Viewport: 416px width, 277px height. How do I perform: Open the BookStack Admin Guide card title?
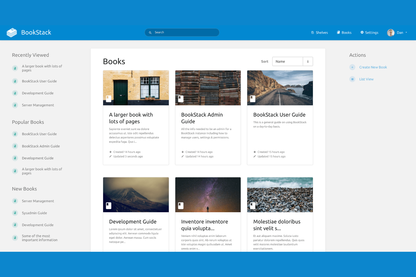[x=202, y=118]
